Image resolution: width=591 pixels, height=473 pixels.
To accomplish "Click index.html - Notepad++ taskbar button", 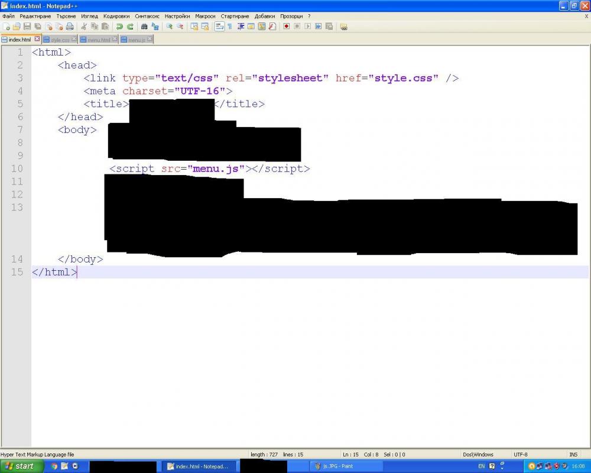I will click(200, 466).
